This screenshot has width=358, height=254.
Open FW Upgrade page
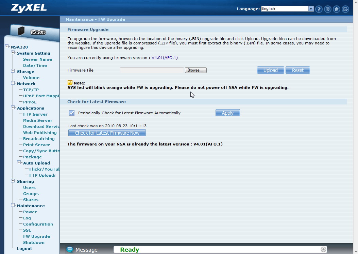pyautogui.click(x=36, y=236)
